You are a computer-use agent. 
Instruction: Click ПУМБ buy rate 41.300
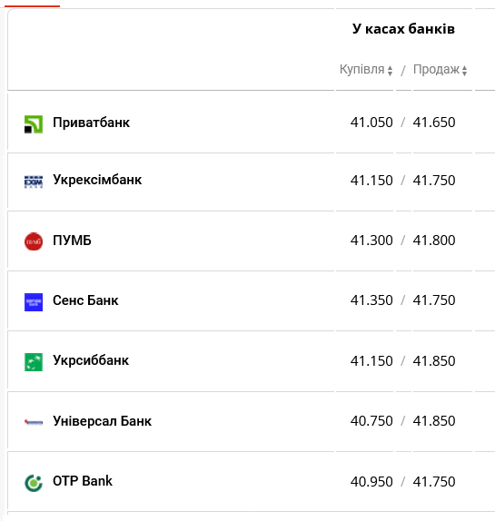pyautogui.click(x=371, y=241)
